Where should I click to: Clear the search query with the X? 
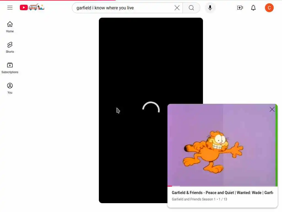point(177,8)
